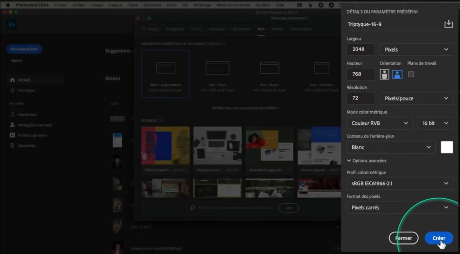The height and width of the screenshot is (254, 460).
Task: Choose the Web – Moyen preset icon
Action: (x=270, y=68)
